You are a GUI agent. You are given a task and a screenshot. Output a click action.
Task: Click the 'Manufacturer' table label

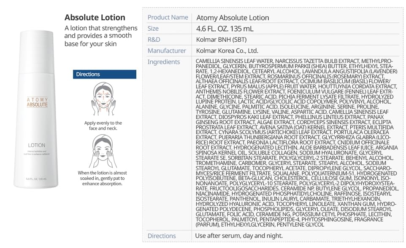pos(167,51)
